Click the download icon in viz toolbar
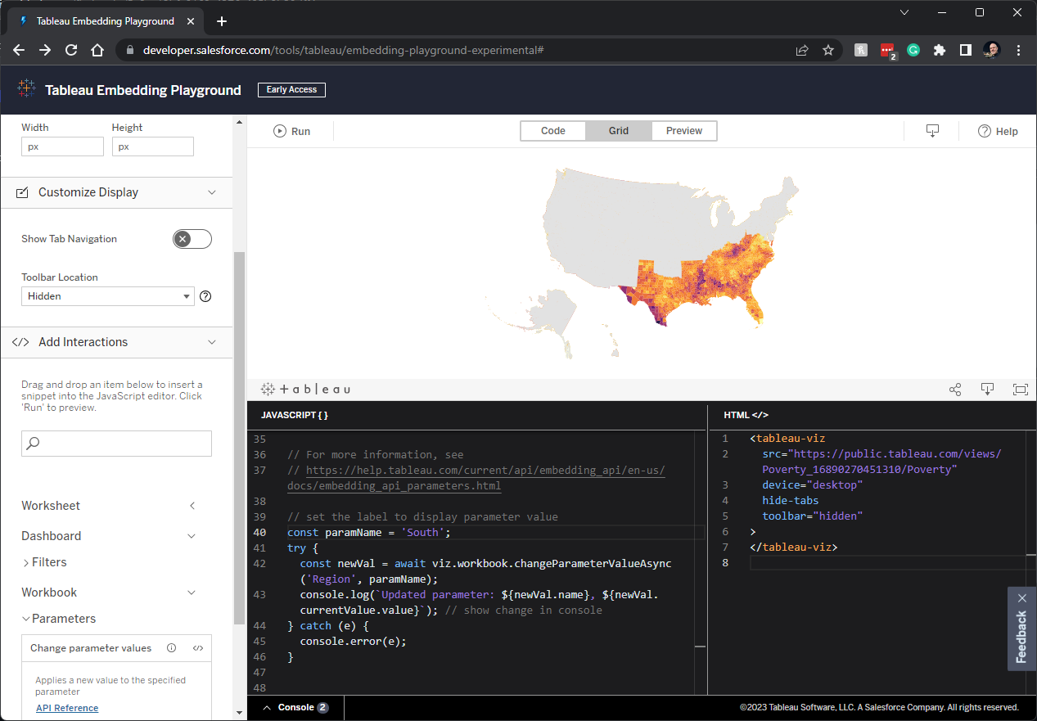The height and width of the screenshot is (721, 1037). [x=987, y=390]
